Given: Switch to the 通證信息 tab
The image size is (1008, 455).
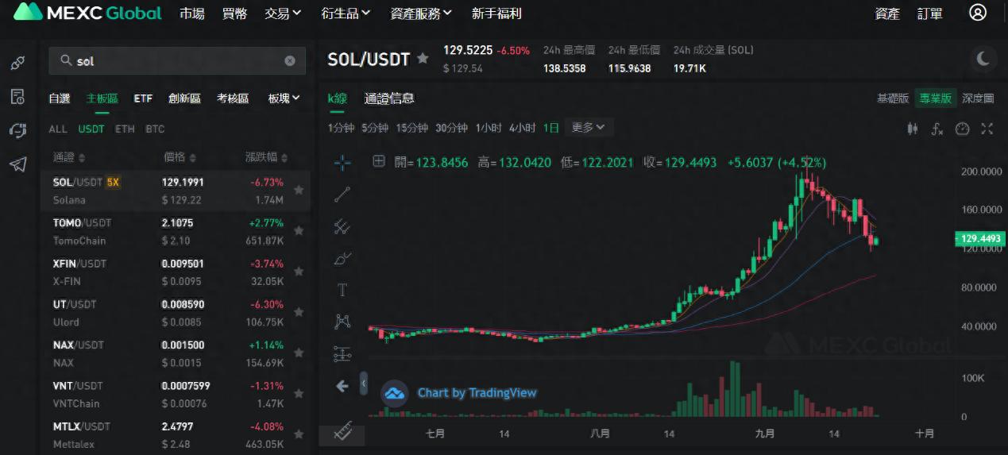Looking at the screenshot, I should pos(389,98).
